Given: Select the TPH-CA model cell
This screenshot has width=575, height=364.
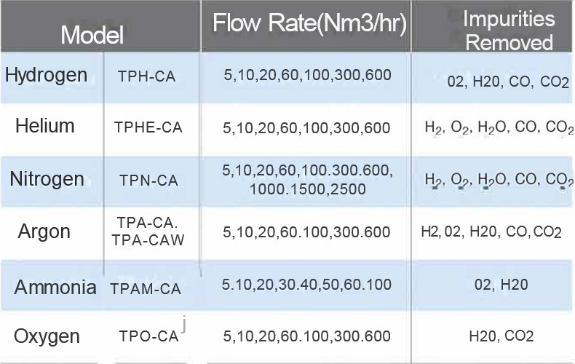Looking at the screenshot, I should tap(147, 76).
